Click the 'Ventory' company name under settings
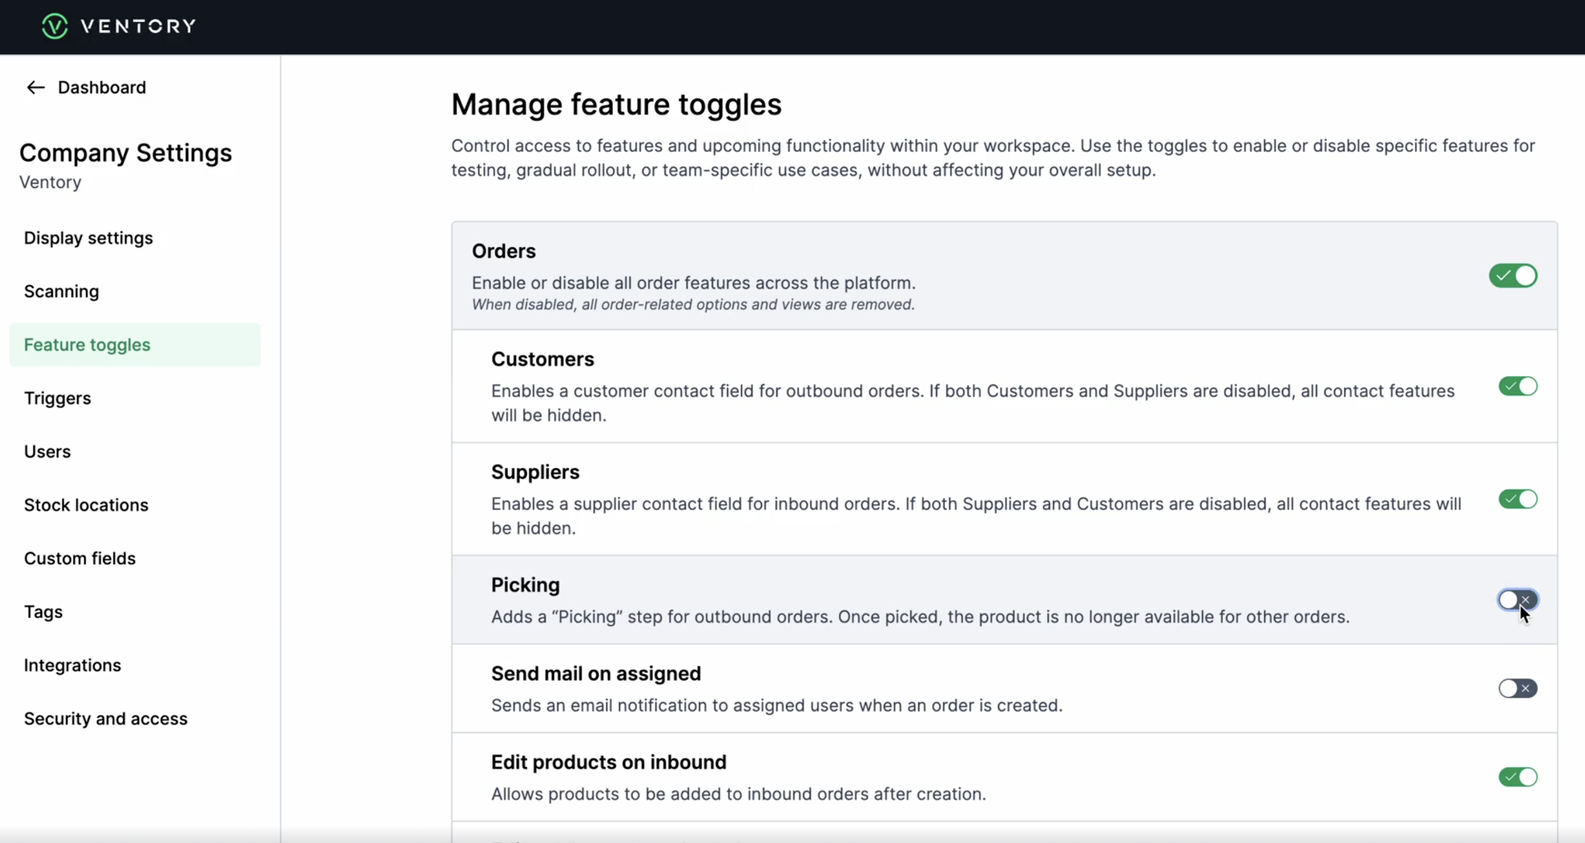The image size is (1585, 843). 50,182
